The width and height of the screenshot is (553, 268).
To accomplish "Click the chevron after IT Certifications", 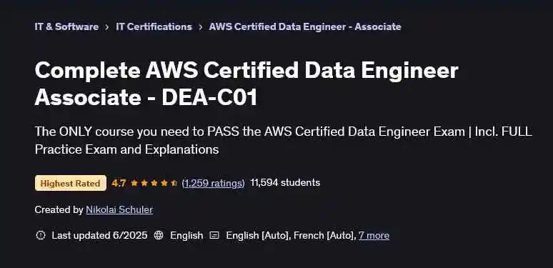I will pos(200,27).
